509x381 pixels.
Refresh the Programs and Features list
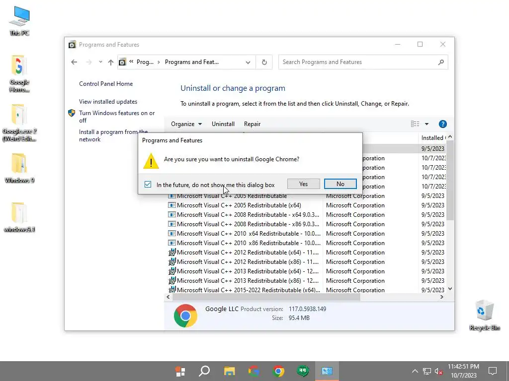(264, 62)
